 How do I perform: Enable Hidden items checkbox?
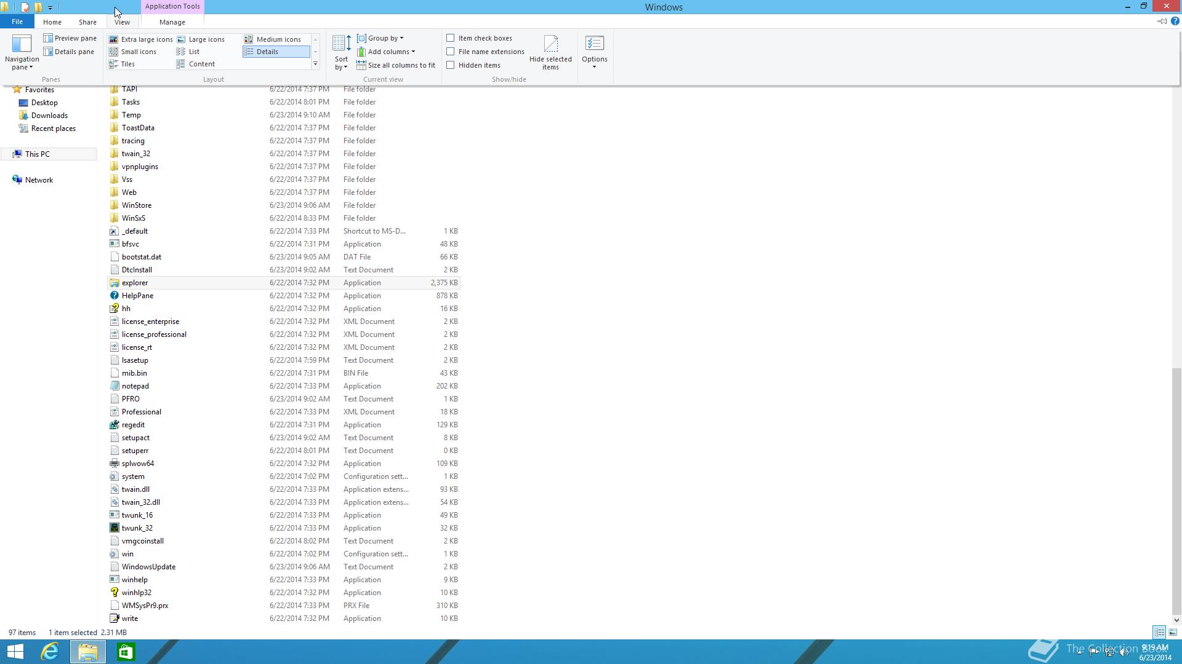(451, 65)
